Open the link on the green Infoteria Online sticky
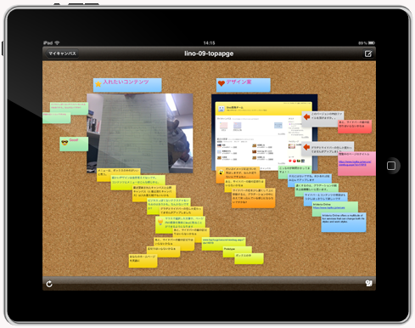Image resolution: width=415 pixels, height=328 pixels. pyautogui.click(x=328, y=207)
